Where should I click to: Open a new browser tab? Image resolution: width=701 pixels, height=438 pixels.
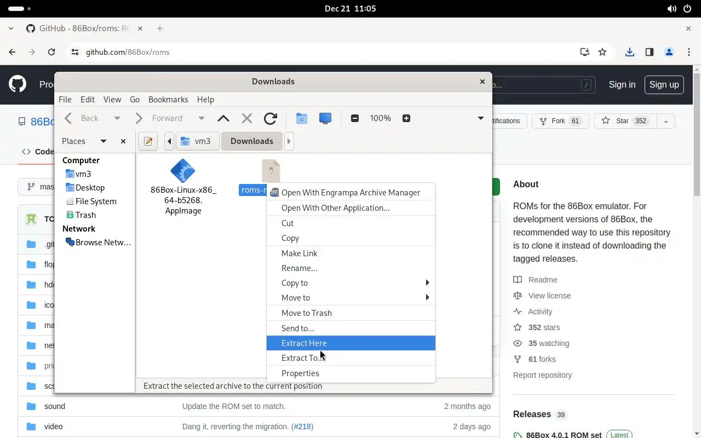pos(160,28)
